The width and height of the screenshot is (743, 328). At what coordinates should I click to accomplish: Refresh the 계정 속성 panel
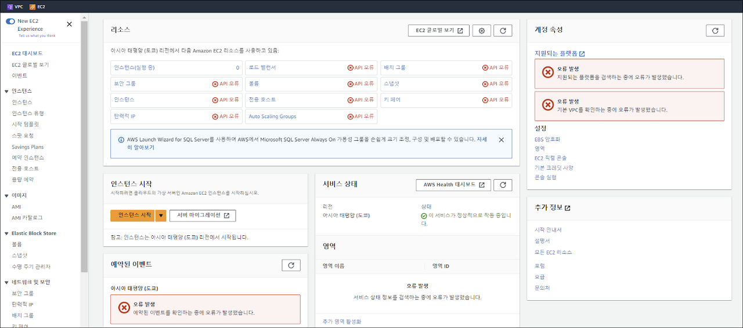(x=715, y=31)
